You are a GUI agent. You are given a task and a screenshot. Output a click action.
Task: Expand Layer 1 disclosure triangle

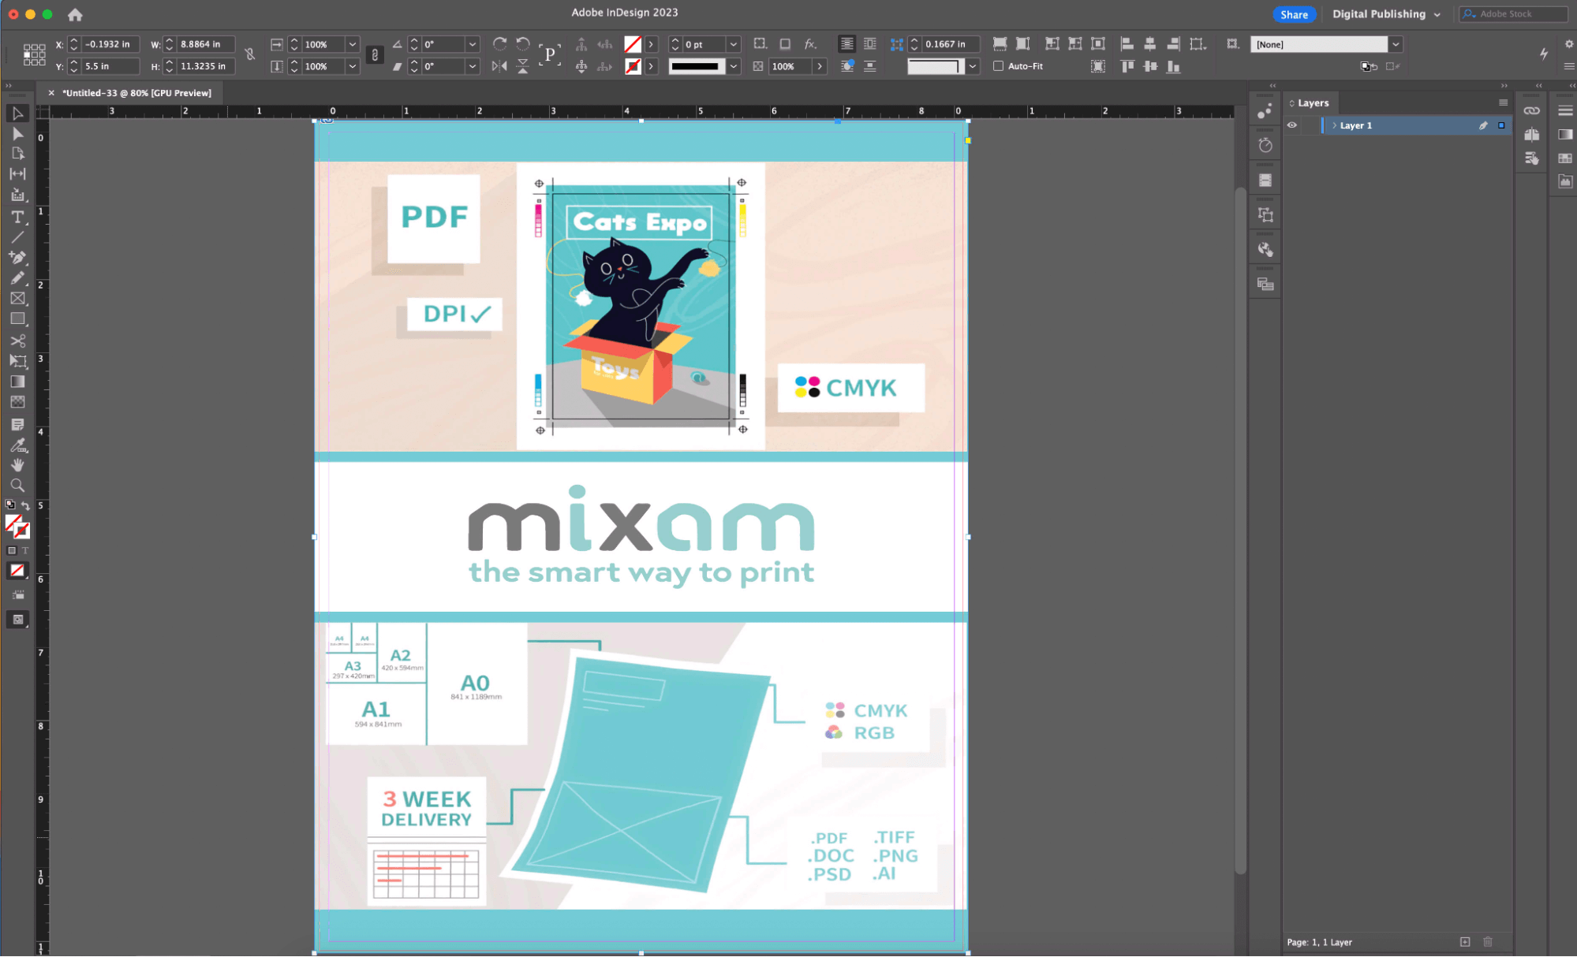pyautogui.click(x=1334, y=125)
